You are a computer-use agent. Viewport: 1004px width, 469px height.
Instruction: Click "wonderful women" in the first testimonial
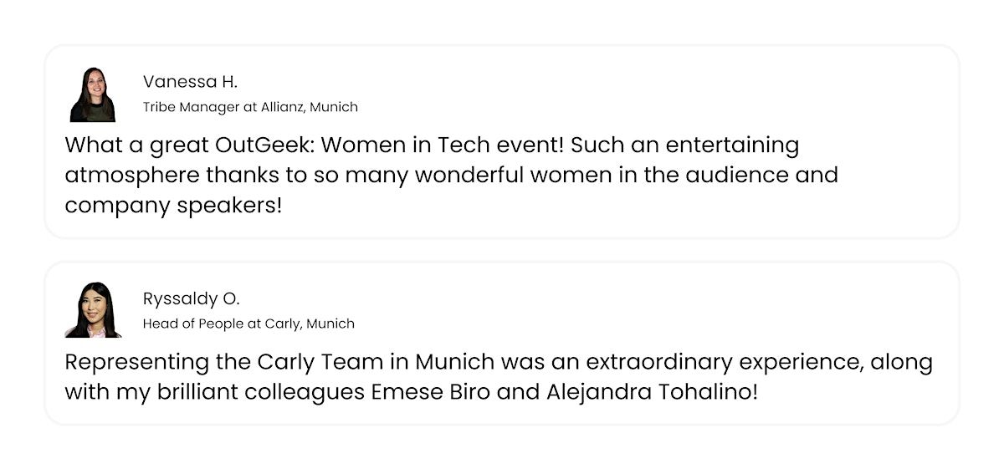(511, 176)
